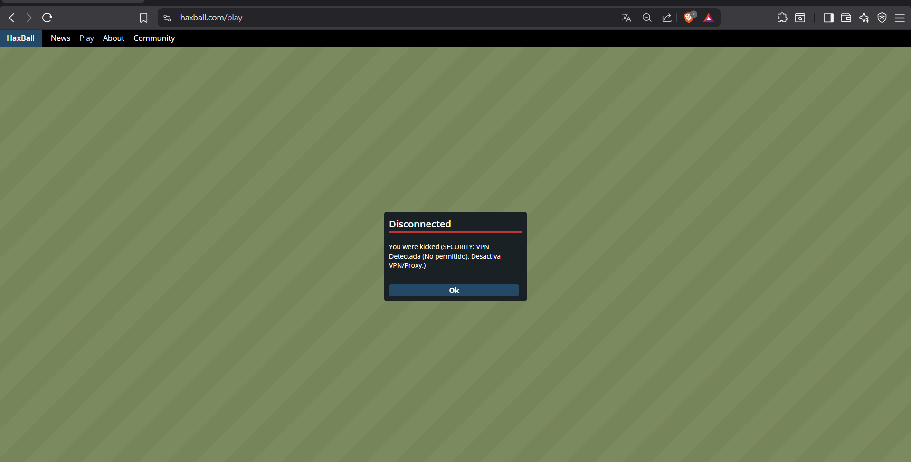Go back to the previous page
The height and width of the screenshot is (462, 911).
[x=12, y=18]
